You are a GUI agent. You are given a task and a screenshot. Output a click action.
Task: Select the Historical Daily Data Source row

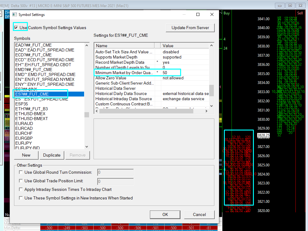coord(152,94)
